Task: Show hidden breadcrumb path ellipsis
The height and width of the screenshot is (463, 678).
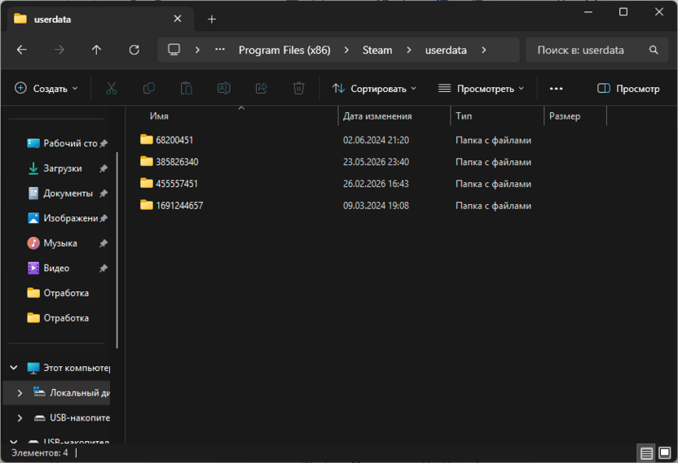Action: [x=220, y=50]
